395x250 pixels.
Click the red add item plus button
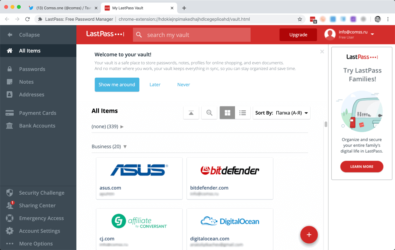(309, 235)
